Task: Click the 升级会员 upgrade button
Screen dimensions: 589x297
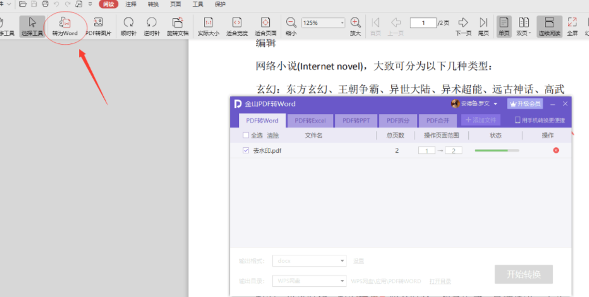Action: (525, 104)
